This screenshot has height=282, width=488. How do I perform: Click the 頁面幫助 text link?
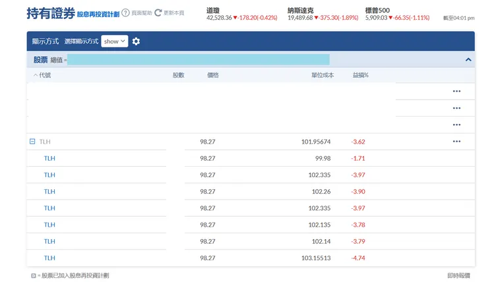click(142, 13)
